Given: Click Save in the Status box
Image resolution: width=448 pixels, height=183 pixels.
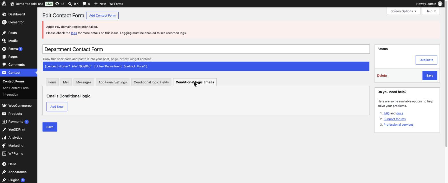Looking at the screenshot, I should coord(430,76).
